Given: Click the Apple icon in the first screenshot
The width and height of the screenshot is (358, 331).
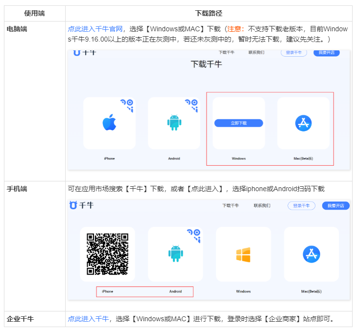Looking at the screenshot, I should [x=109, y=122].
